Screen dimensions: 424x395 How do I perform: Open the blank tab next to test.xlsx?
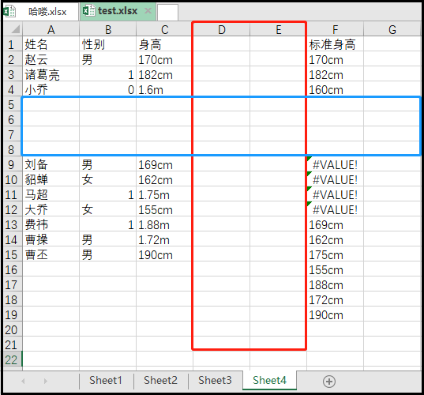[167, 12]
